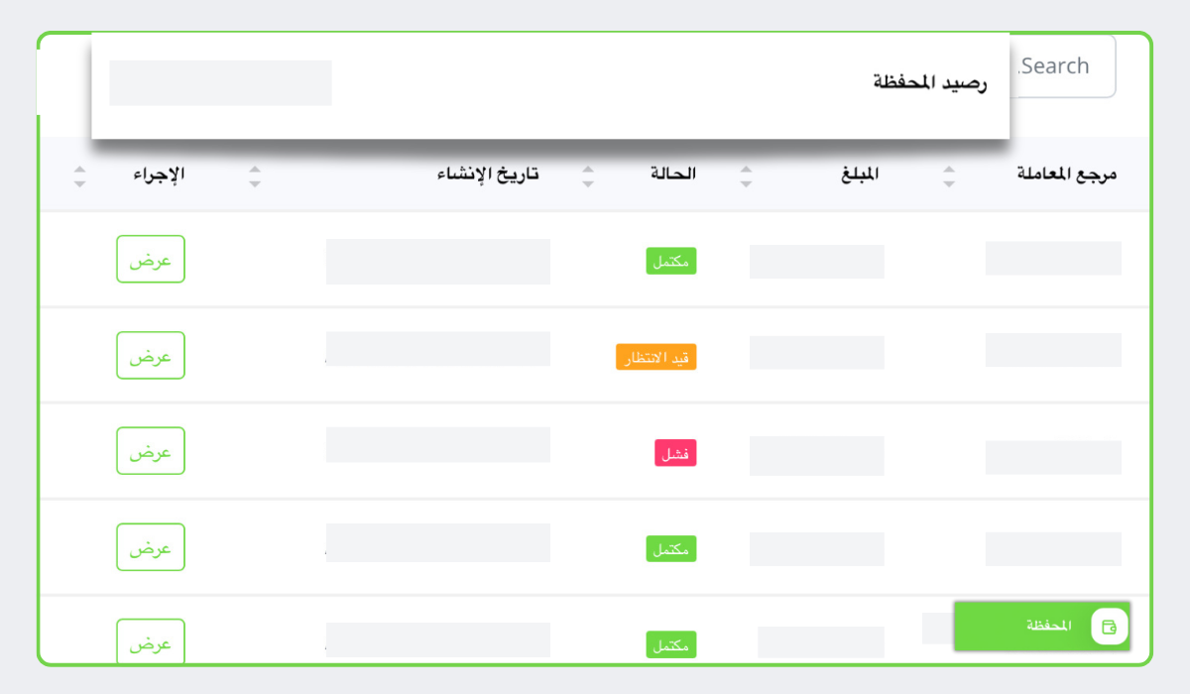The height and width of the screenshot is (694, 1190).
Task: Click عرض button in first row
Action: (x=151, y=259)
